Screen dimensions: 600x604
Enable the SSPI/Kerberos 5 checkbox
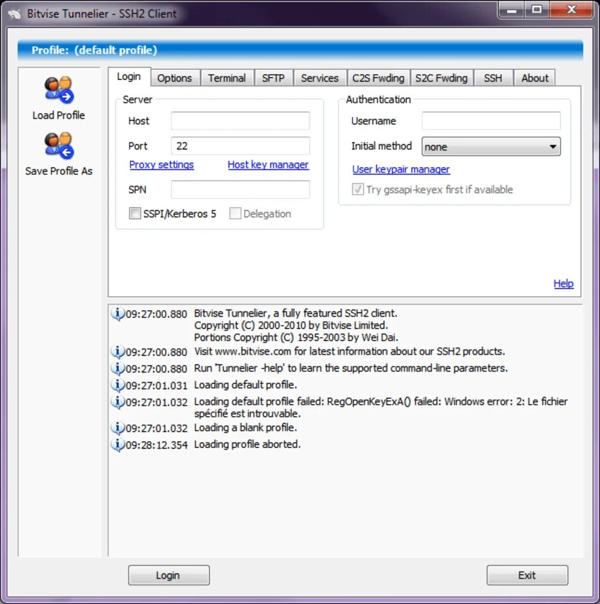135,214
